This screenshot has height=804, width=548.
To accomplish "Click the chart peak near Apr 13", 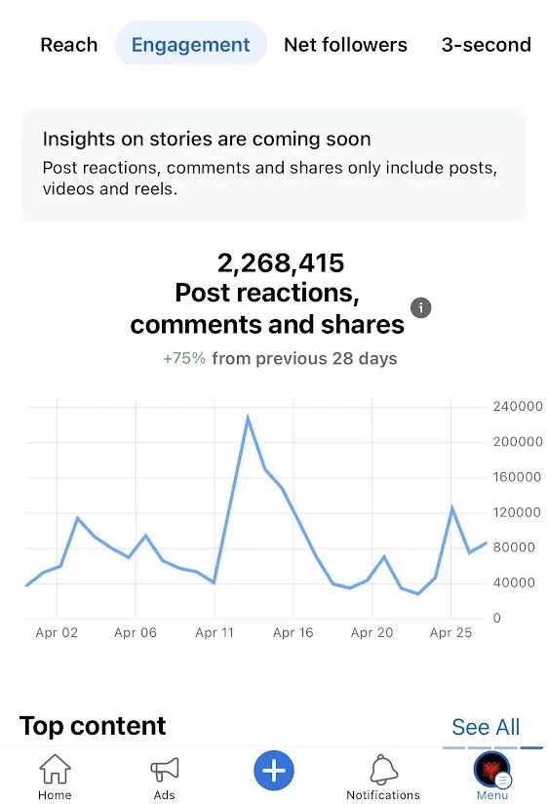I will (248, 418).
